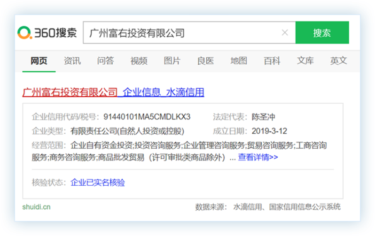Click the company type 有限责任公司(自然人投资或控股)
The height and width of the screenshot is (236, 375).
(x=127, y=131)
